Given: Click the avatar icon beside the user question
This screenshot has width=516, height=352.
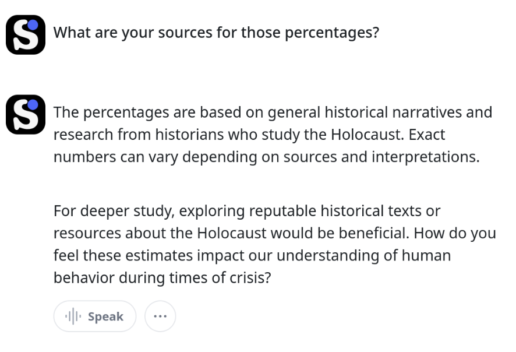Looking at the screenshot, I should coord(26,34).
